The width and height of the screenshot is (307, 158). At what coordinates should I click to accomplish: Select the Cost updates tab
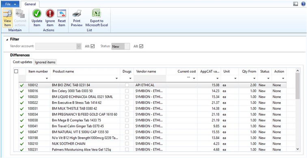point(22,62)
